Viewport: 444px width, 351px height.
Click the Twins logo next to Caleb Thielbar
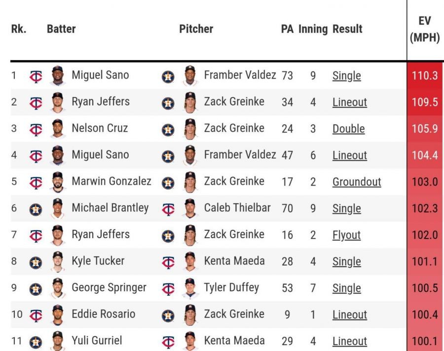[168, 209]
